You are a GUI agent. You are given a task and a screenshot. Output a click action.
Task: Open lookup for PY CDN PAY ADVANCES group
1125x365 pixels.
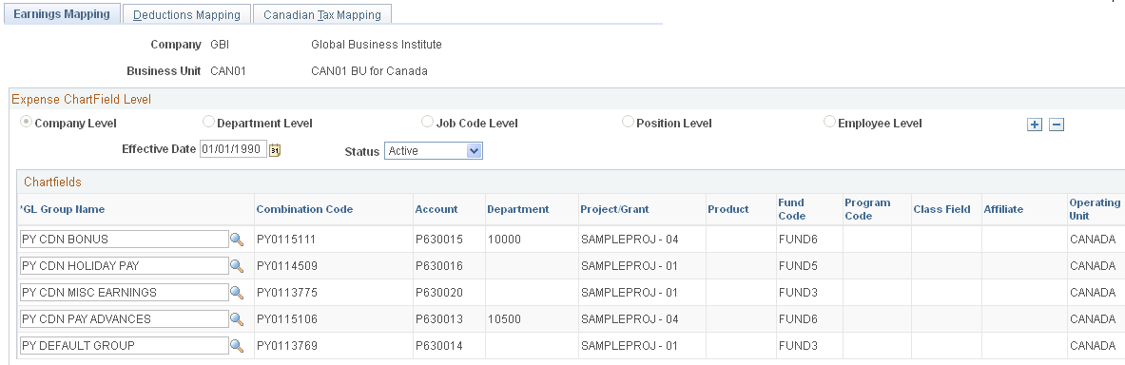click(237, 319)
